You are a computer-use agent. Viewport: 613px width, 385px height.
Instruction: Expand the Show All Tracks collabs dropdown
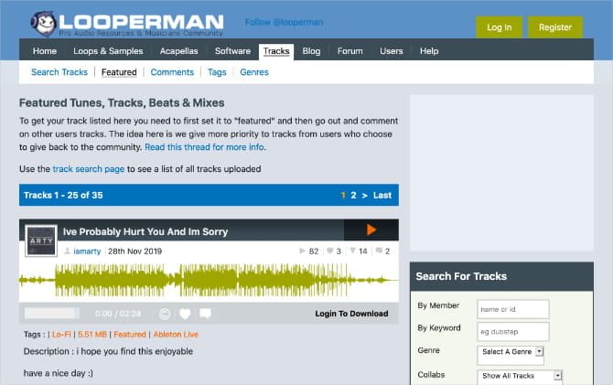coord(520,376)
